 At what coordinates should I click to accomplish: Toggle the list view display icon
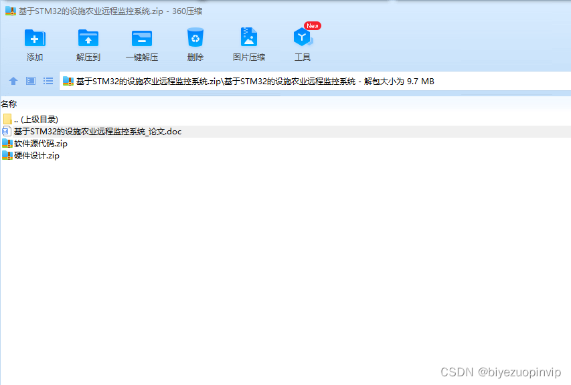48,81
